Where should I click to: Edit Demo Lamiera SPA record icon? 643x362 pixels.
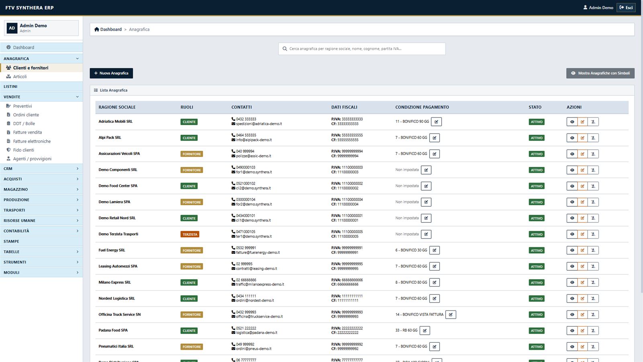(x=582, y=202)
